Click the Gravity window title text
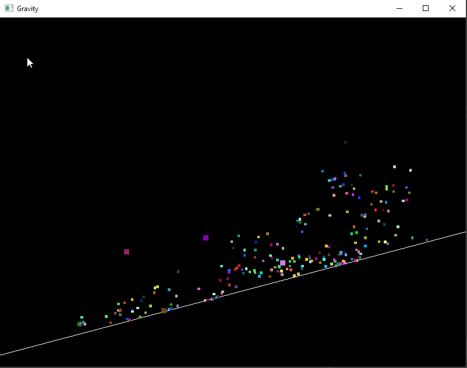This screenshot has height=368, width=467. point(28,9)
